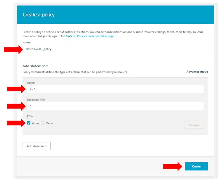Image resolution: width=220 pixels, height=180 pixels.
Task: Click Create to save the policy
Action: pos(196,166)
